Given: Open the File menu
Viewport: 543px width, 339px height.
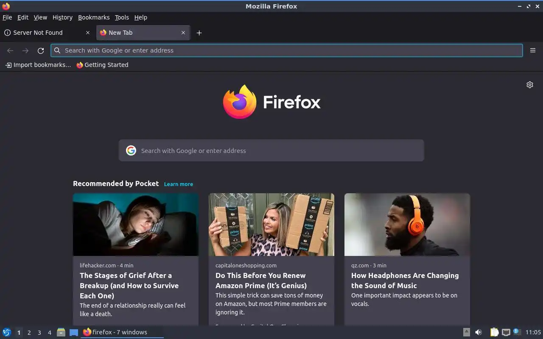Looking at the screenshot, I should 7,17.
